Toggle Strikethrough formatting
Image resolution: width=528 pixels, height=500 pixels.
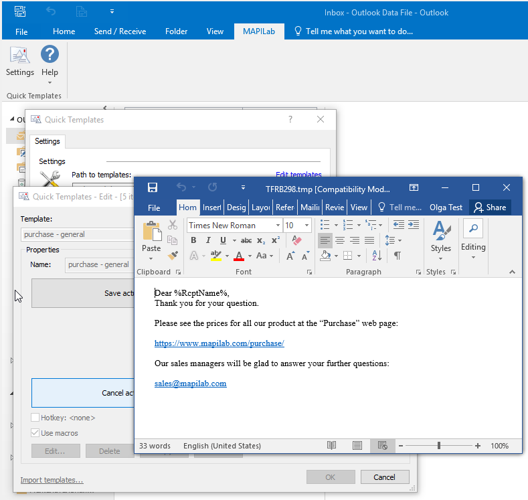[246, 240]
